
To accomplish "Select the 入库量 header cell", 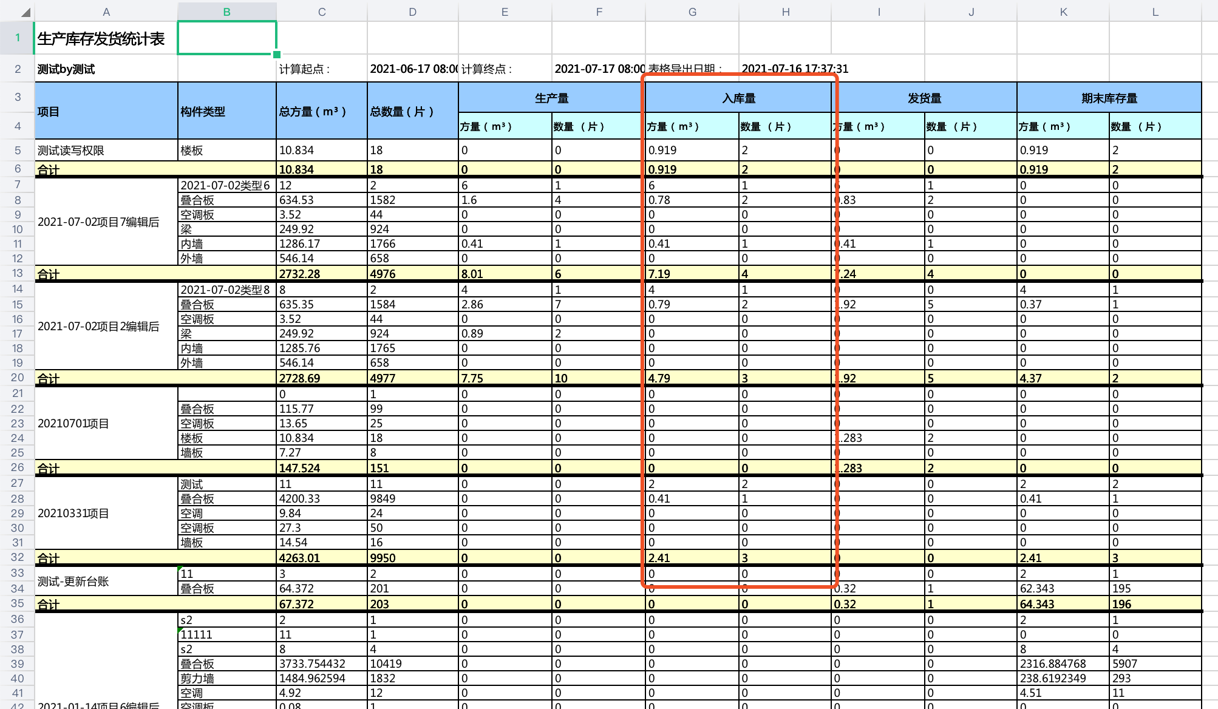I will coord(739,98).
